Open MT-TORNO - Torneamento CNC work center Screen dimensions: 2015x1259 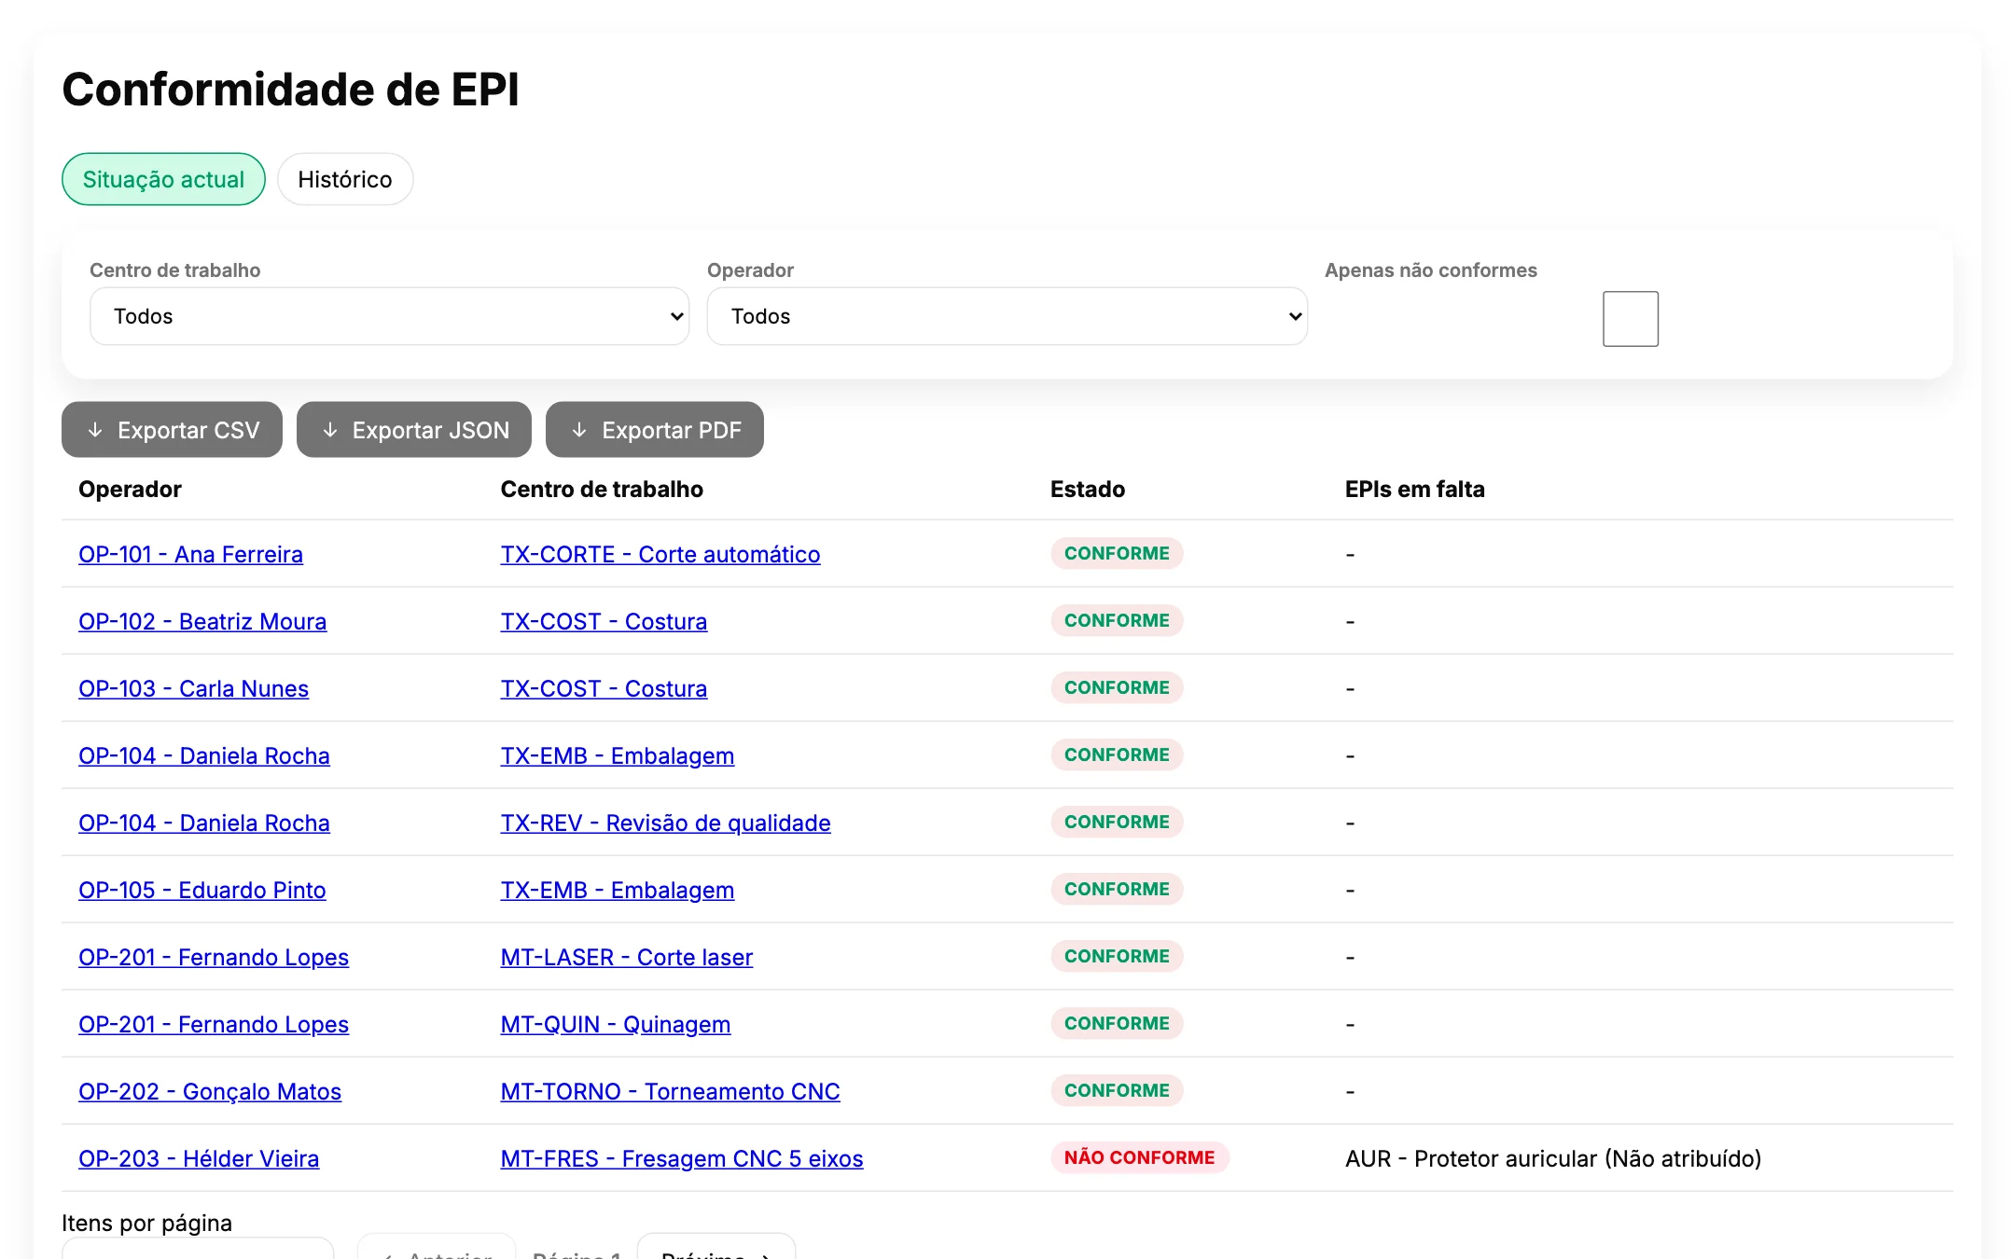pyautogui.click(x=670, y=1091)
